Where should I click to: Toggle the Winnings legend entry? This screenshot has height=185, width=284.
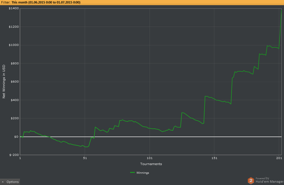(140, 173)
